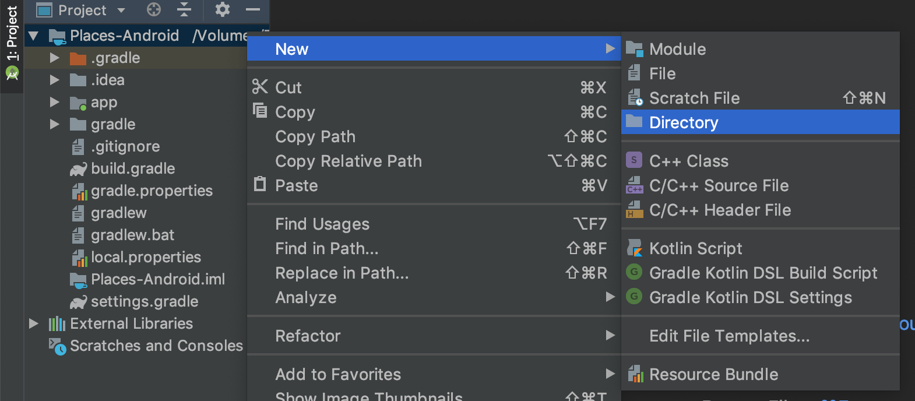Screen dimensions: 915x401
Task: Choose Copy Relative Path from context menu
Action: (x=348, y=161)
